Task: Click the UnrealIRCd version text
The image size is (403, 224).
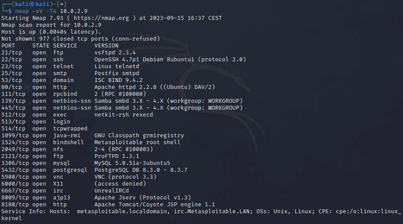Action: (112, 191)
